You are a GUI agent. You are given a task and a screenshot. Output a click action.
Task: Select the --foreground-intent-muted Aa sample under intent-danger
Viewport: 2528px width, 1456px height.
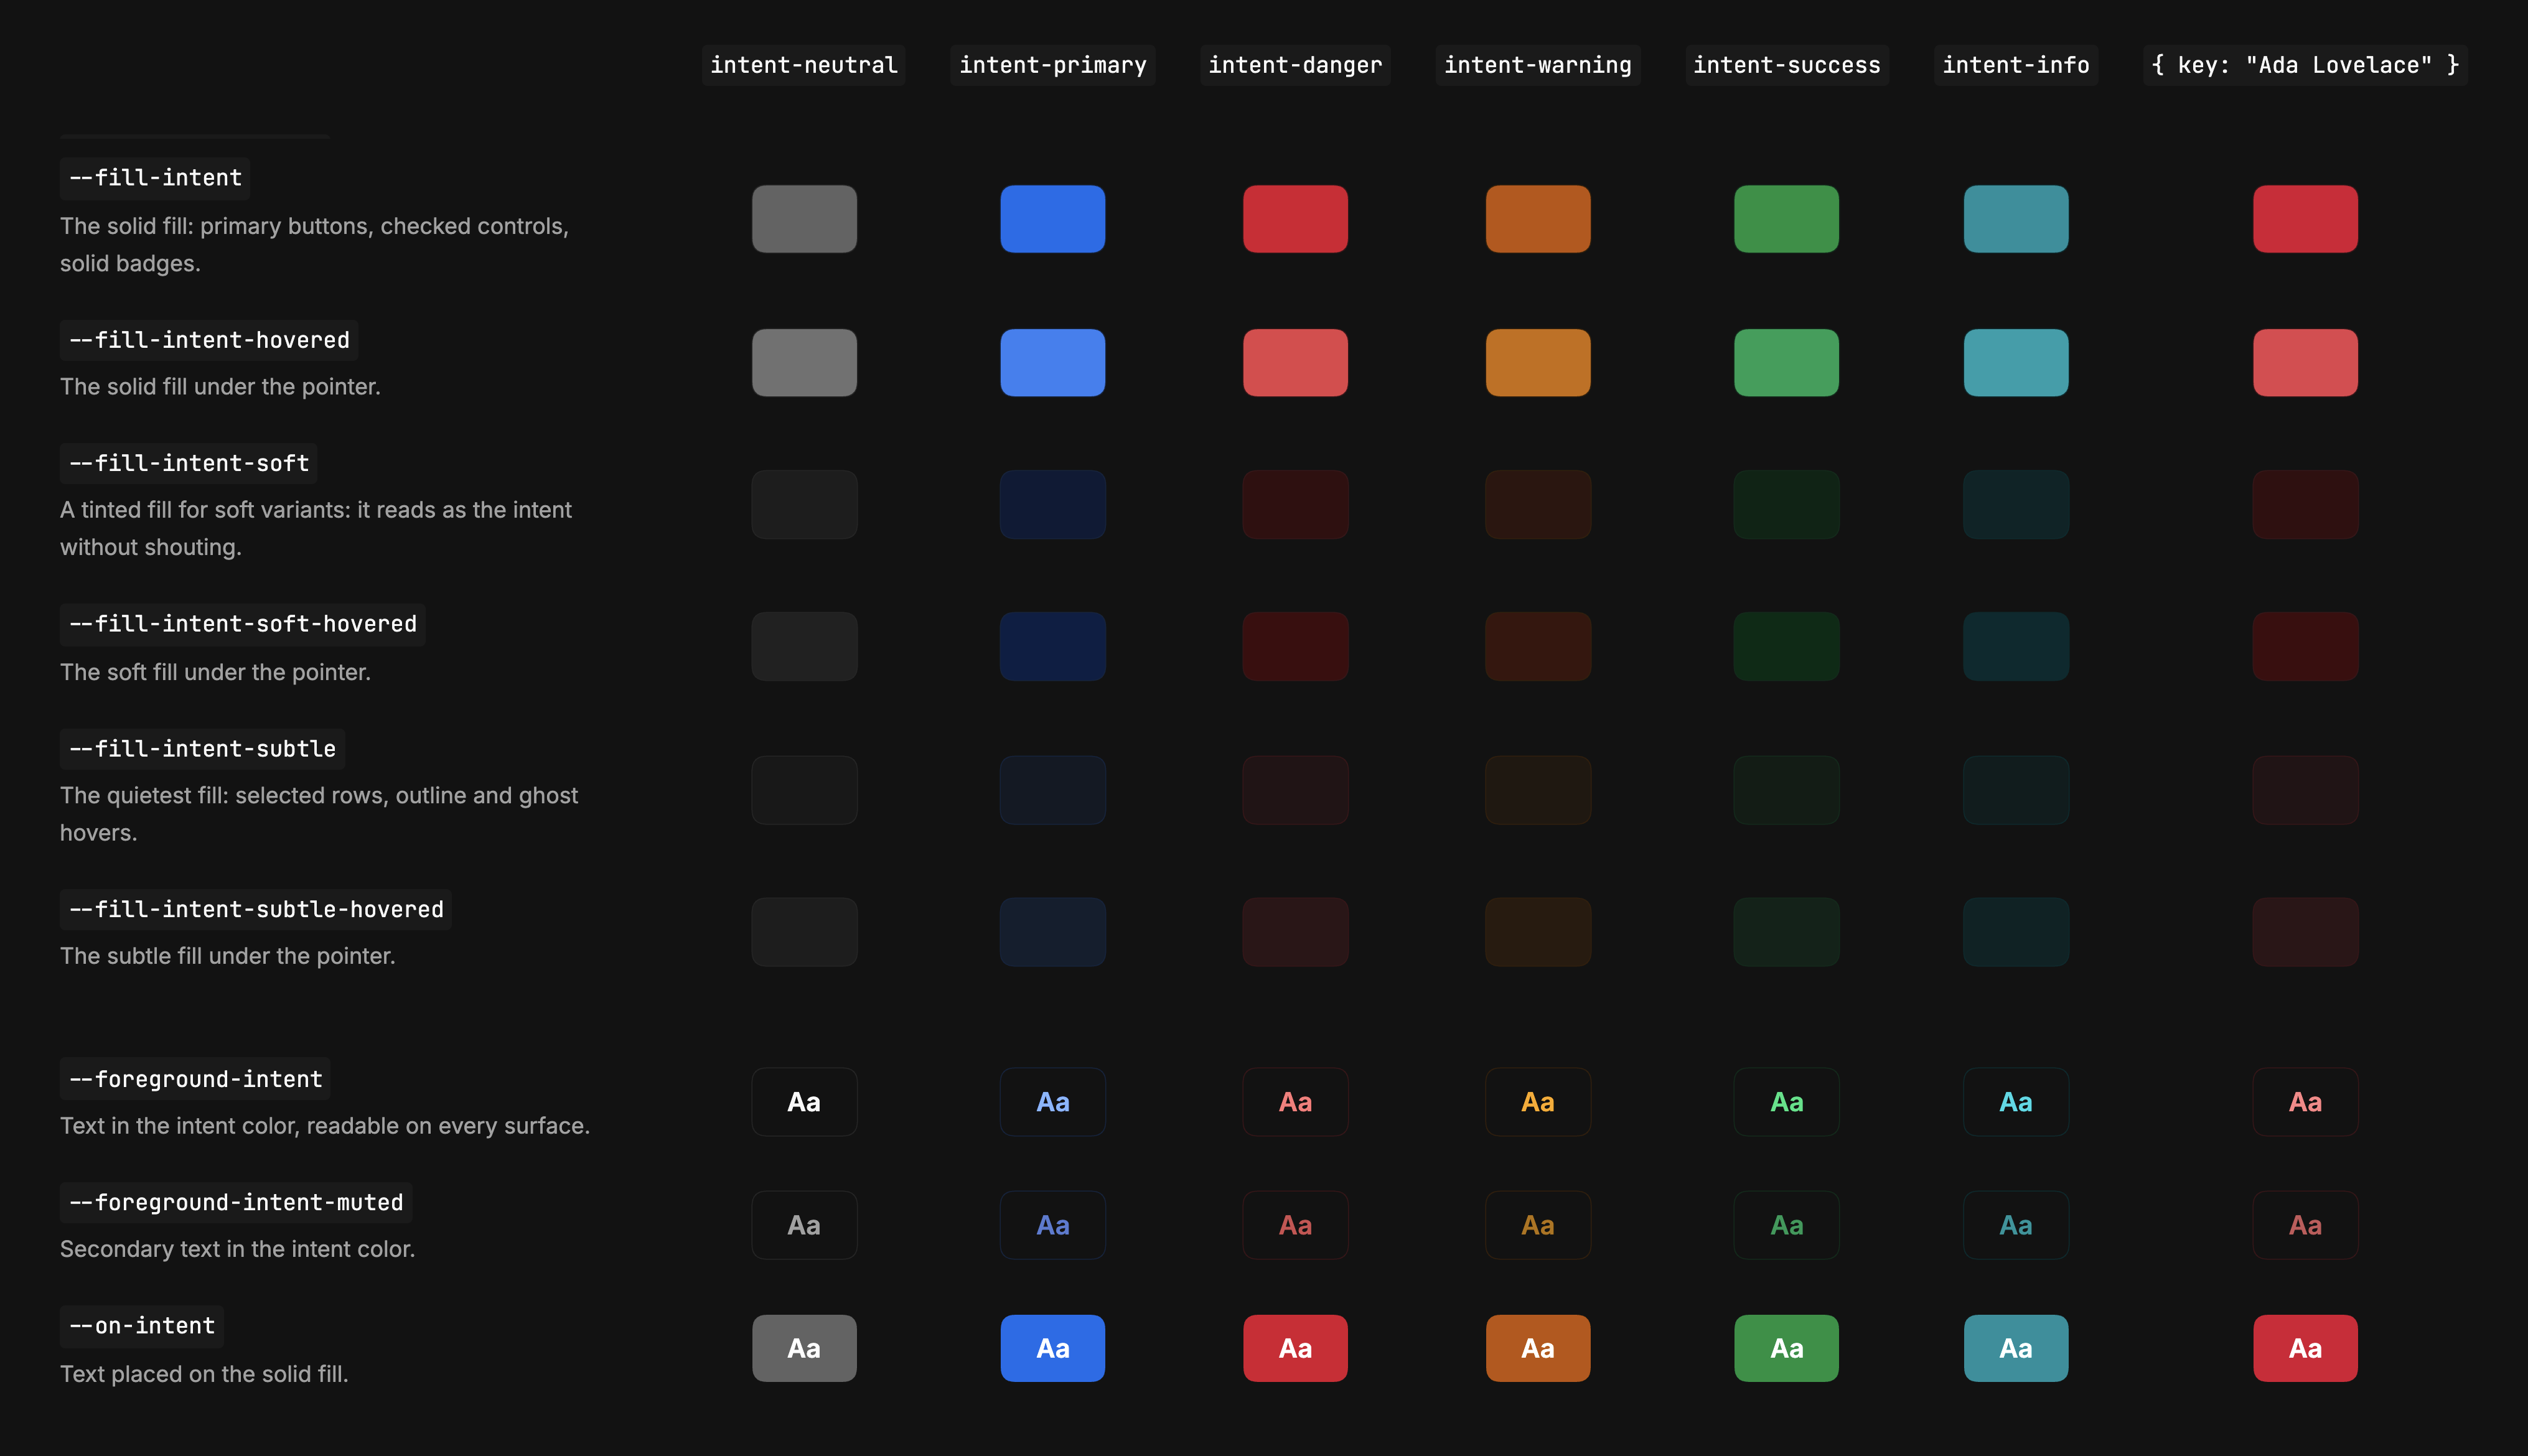click(x=1295, y=1225)
